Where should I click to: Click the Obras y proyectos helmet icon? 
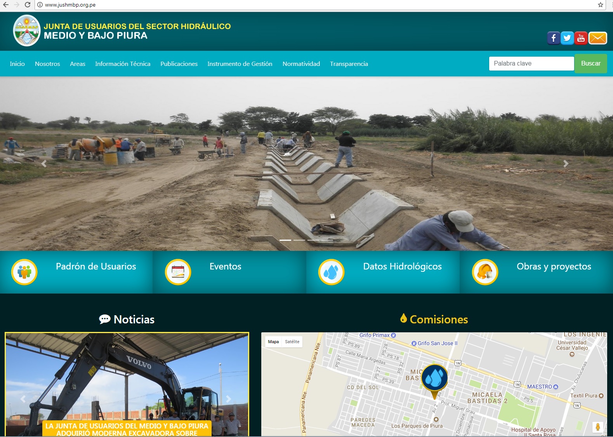coord(485,272)
